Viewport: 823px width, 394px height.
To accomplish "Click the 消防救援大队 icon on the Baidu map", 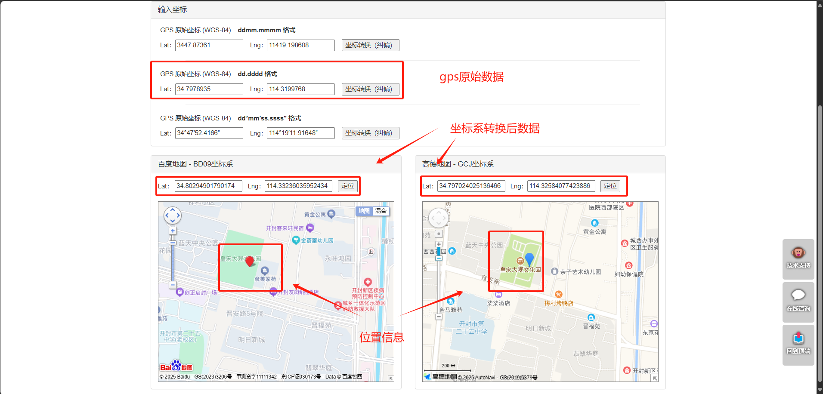I will pos(338,305).
